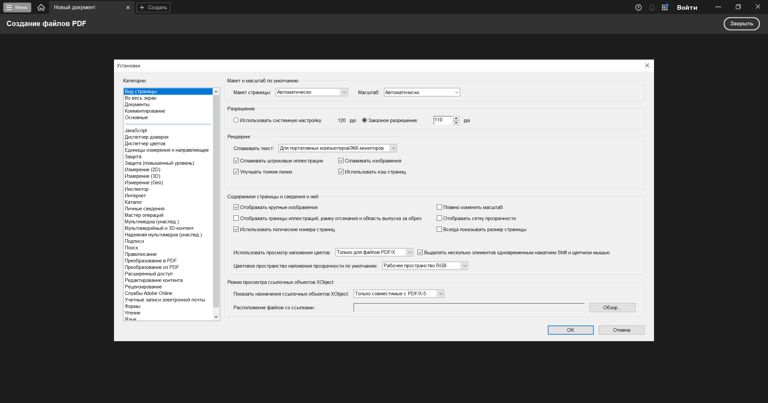Click Расположение файлов со ссылками field
Viewport: 768px width, 403px height.
click(x=469, y=308)
